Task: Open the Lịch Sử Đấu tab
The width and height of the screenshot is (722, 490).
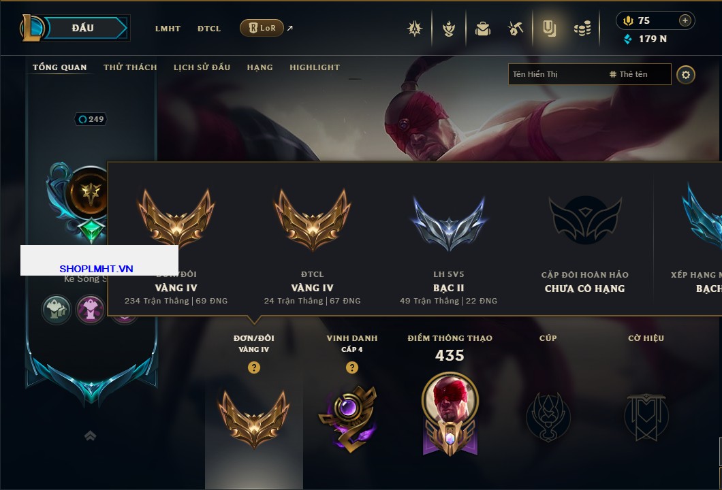Action: click(202, 67)
